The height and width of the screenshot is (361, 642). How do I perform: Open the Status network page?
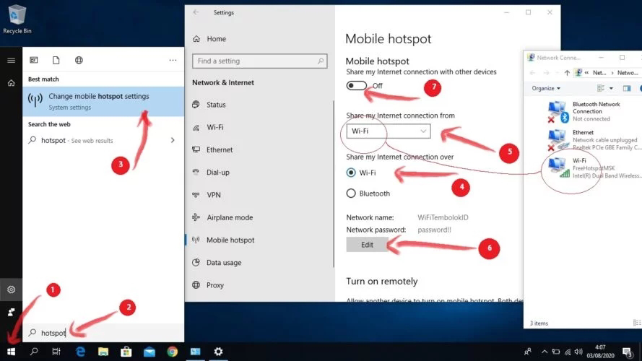click(209, 105)
